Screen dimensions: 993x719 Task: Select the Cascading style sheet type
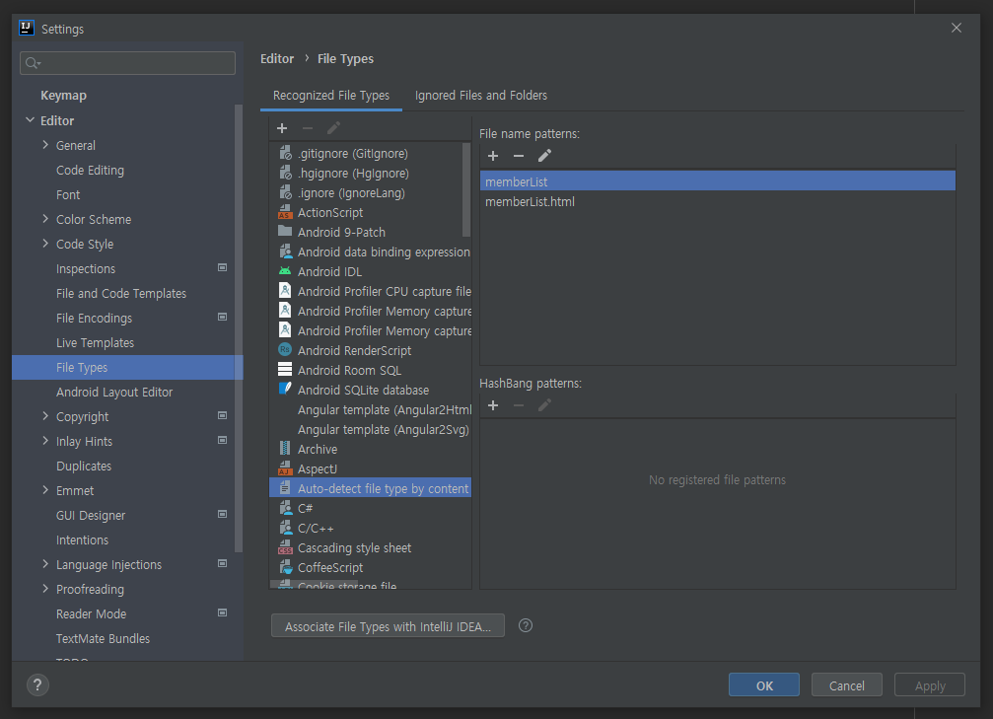(x=371, y=548)
